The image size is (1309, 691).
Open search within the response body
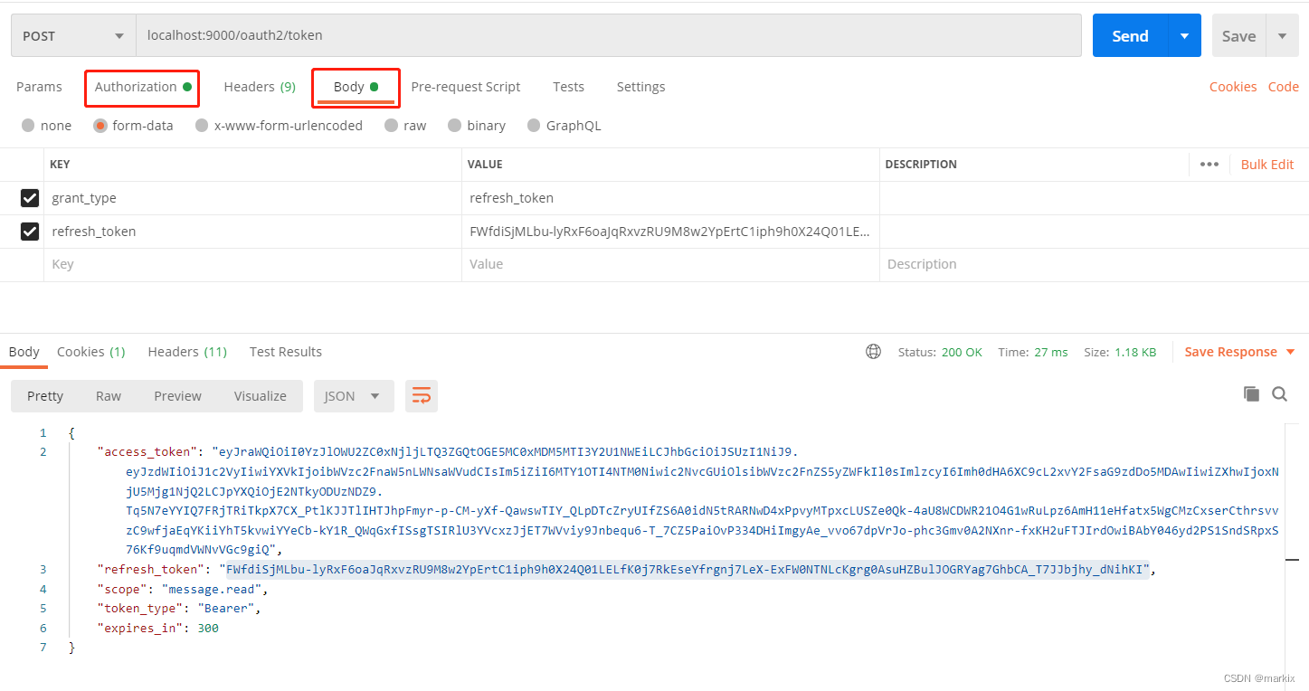click(1279, 394)
